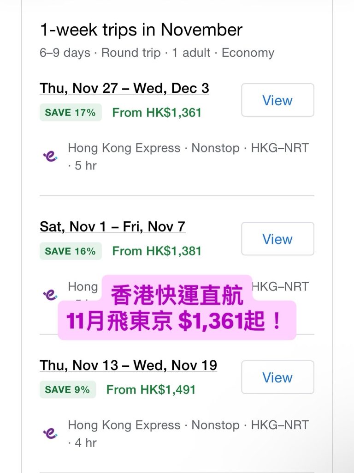
Task: Click View button for Nov 13 trip
Action: tap(277, 377)
